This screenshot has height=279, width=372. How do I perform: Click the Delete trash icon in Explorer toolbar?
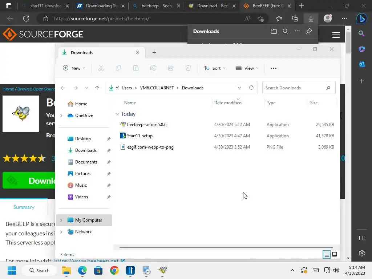[188, 68]
